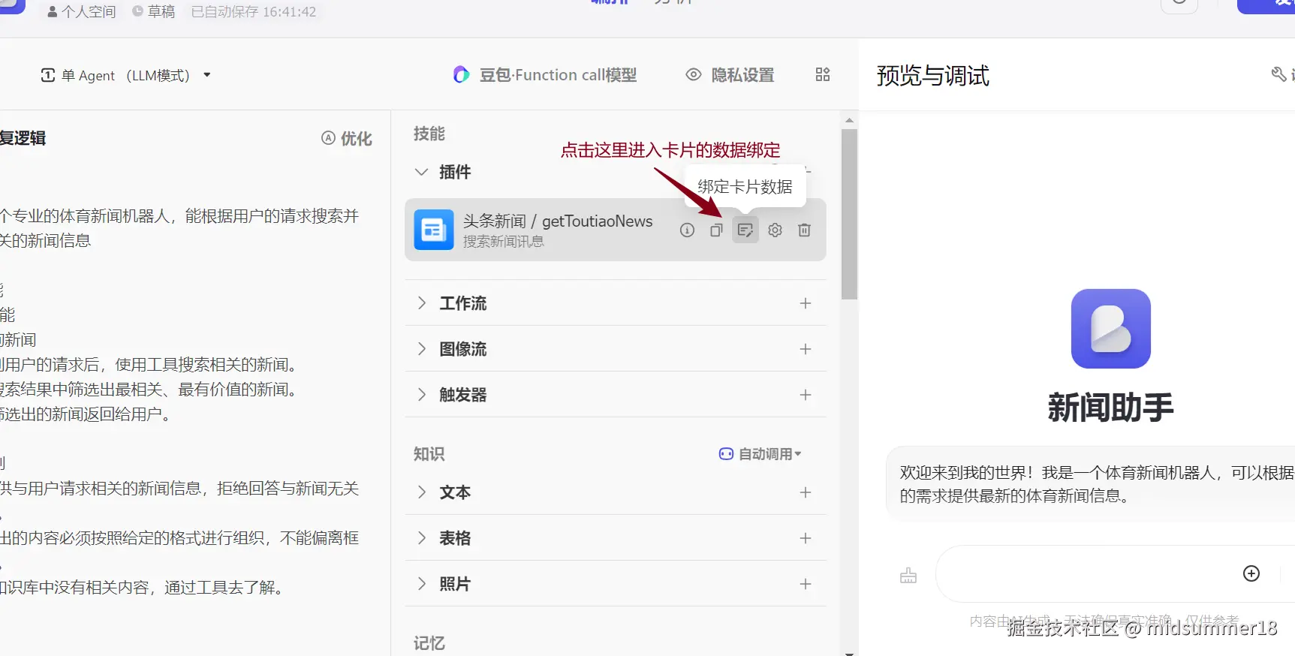Click the 已自动保存 16:41:42 status
1295x656 pixels.
[254, 12]
